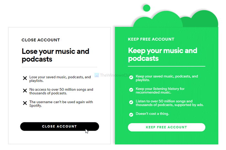Click the green cloud decoration at top
226x150 pixels.
click(x=168, y=18)
